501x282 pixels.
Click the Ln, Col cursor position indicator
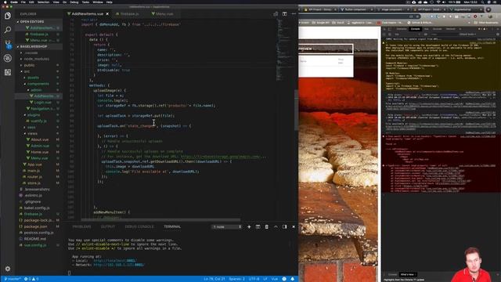tap(214, 279)
